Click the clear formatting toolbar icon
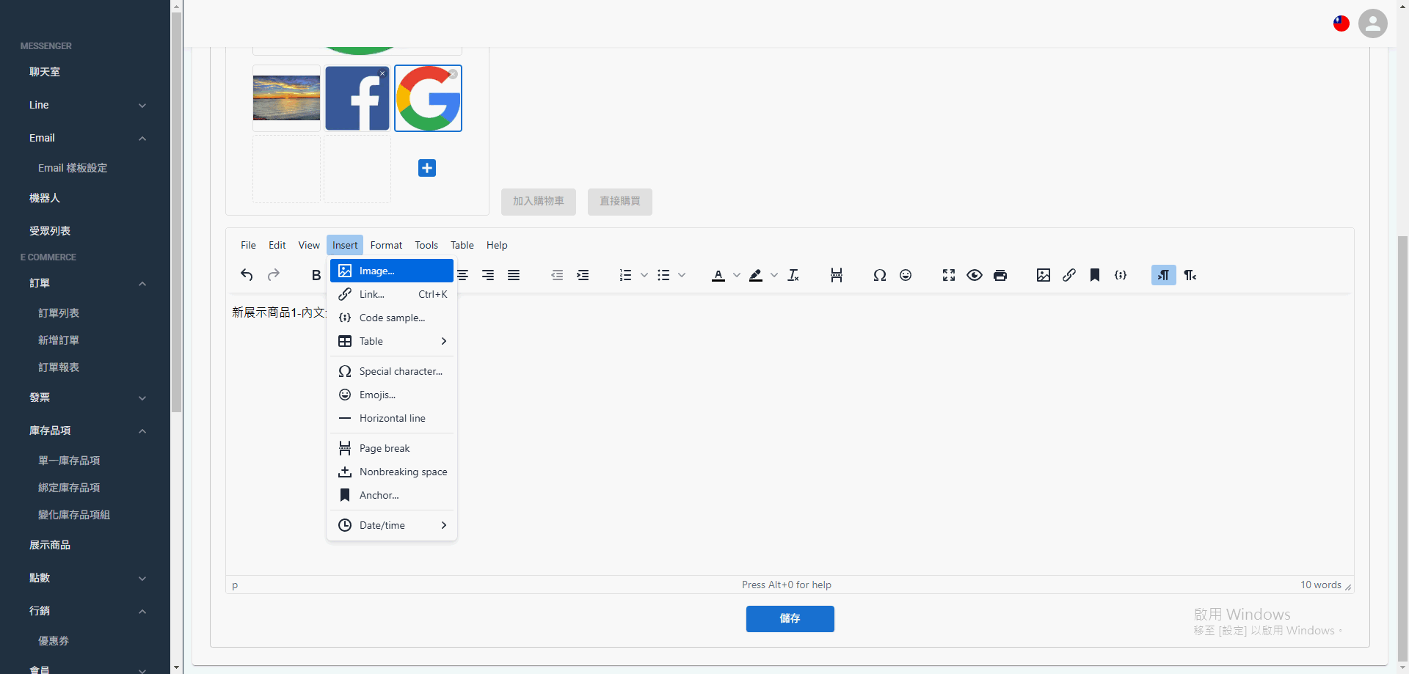The image size is (1409, 674). pos(793,275)
